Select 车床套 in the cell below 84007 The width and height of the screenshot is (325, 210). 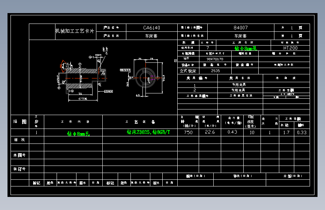[x=240, y=36]
